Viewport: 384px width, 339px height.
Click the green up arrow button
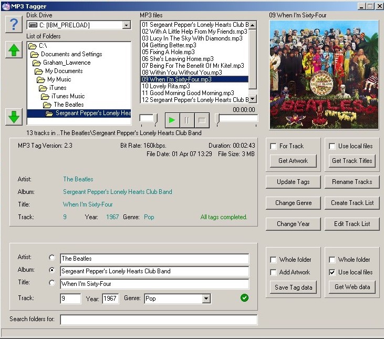pyautogui.click(x=14, y=50)
